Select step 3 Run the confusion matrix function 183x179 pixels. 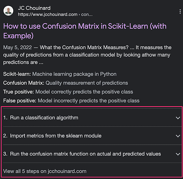pyautogui.click(x=85, y=154)
